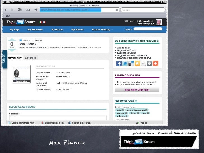The width and height of the screenshot is (204, 153).
Task: Click the yellow star favorites icon
Action: (137, 64)
